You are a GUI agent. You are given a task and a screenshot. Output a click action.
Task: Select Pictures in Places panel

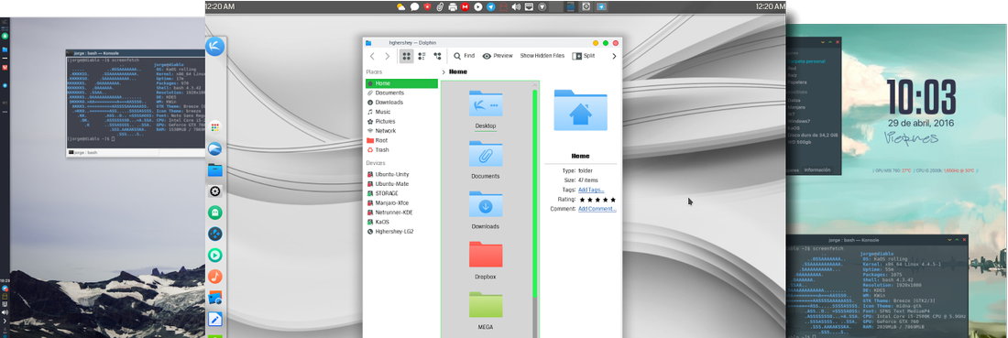pos(401,122)
